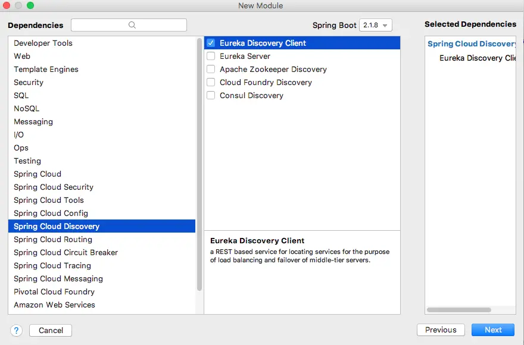524x345 pixels.
Task: Open Template Engines category
Action: coord(102,69)
